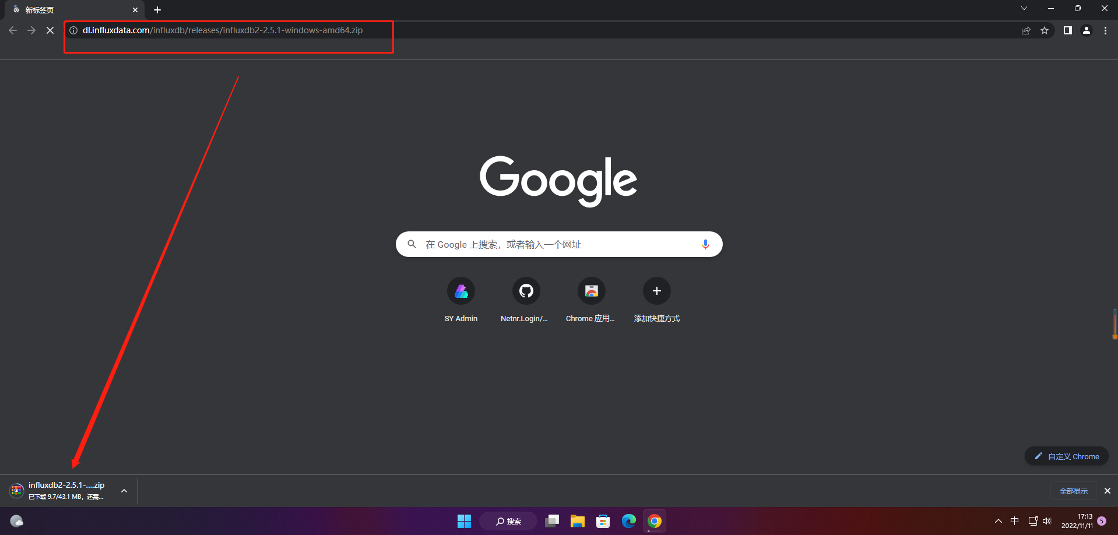Click the Google search box
The image size is (1118, 535).
pyautogui.click(x=559, y=244)
